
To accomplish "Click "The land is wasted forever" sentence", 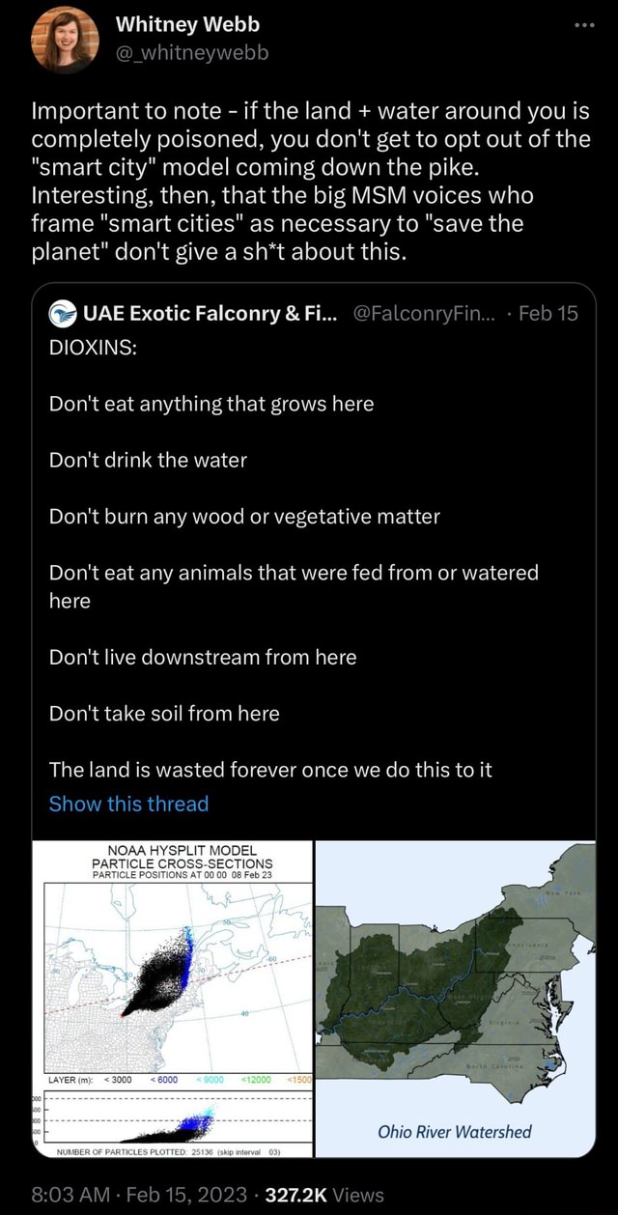I will click(270, 769).
